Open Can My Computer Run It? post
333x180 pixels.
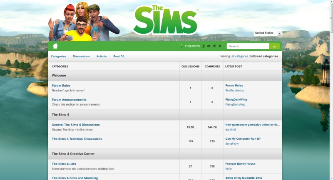(x=243, y=139)
